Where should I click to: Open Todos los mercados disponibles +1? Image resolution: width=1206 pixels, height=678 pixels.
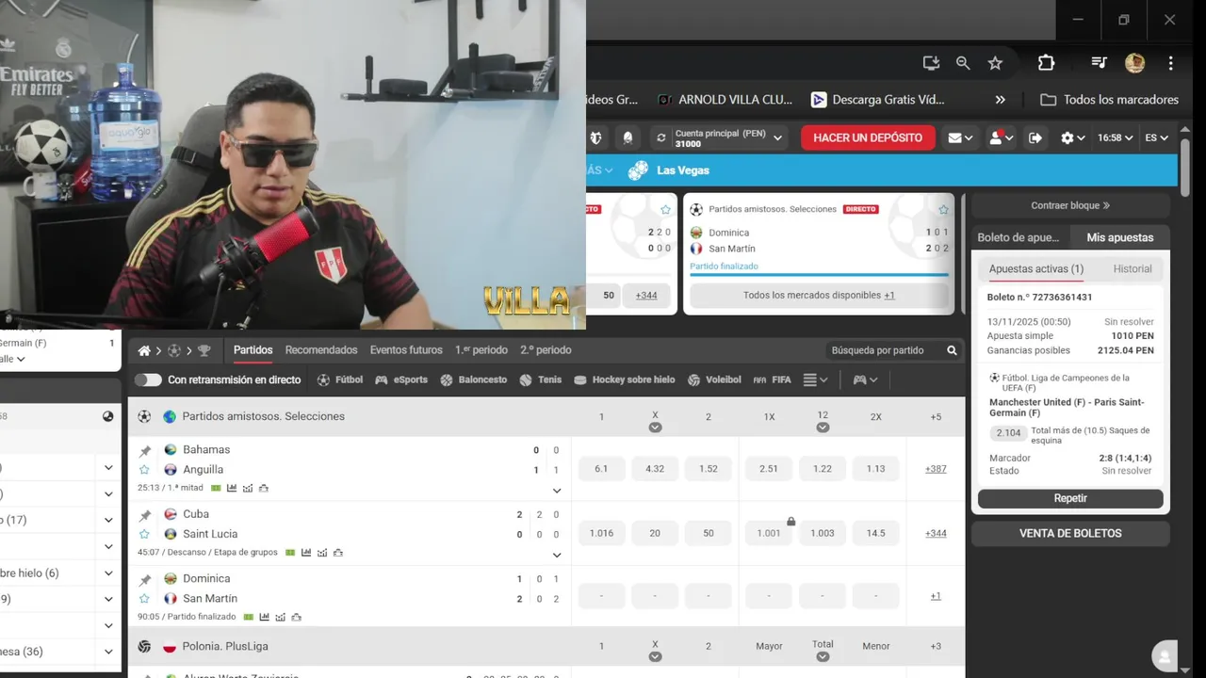tap(819, 296)
